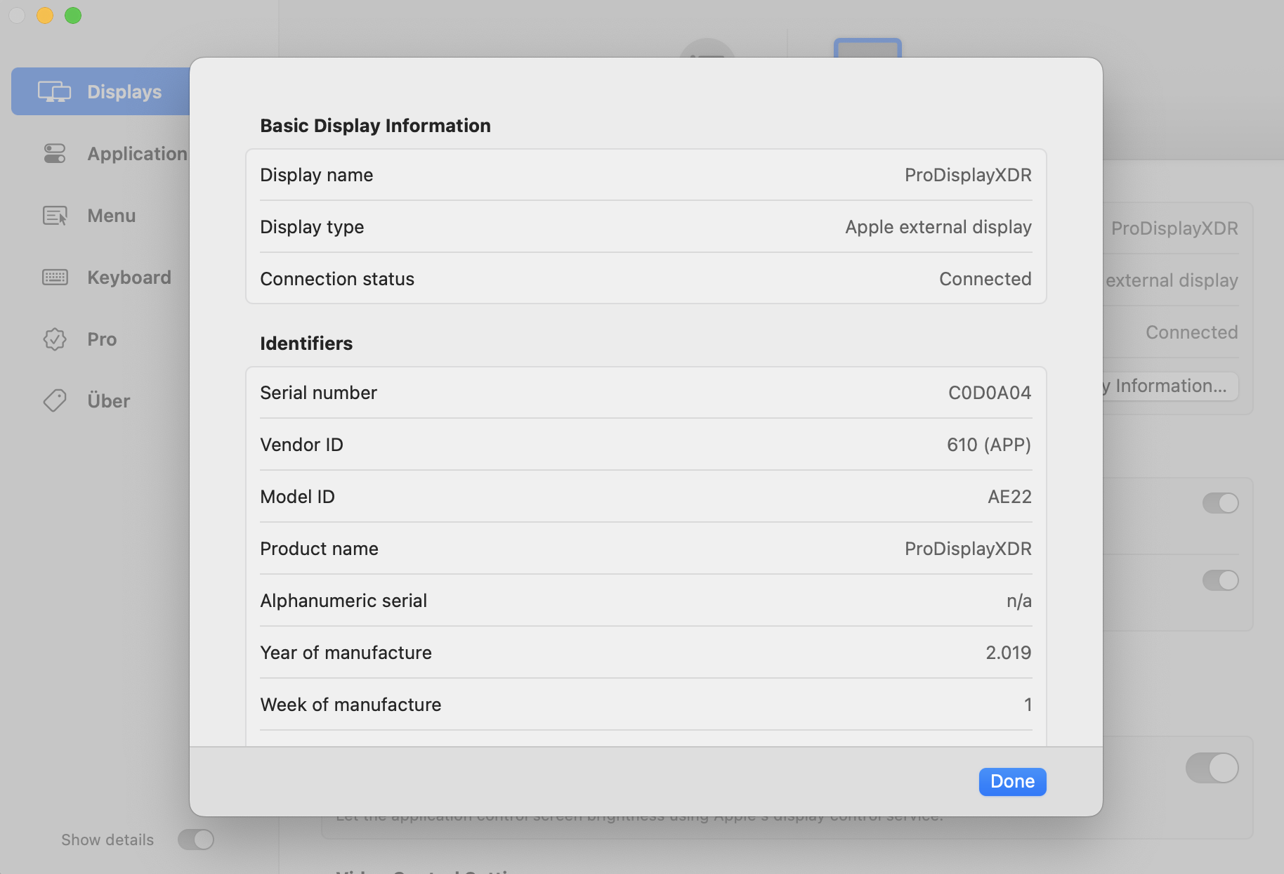Select the blue-outlined display thumbnail above dialog
The width and height of the screenshot is (1284, 874).
tap(867, 48)
